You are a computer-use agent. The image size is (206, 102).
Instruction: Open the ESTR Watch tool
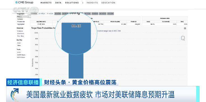tap(21, 57)
